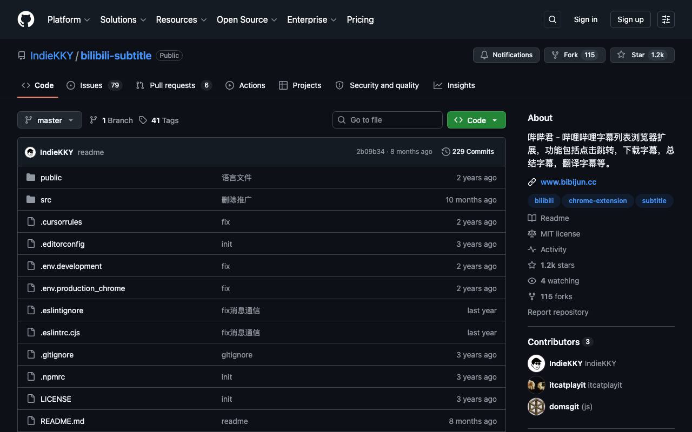Open the .npmrc file

tap(52, 377)
